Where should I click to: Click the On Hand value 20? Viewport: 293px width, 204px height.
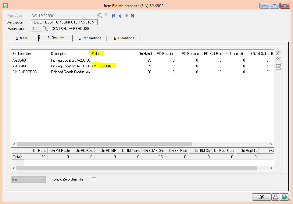(149, 72)
